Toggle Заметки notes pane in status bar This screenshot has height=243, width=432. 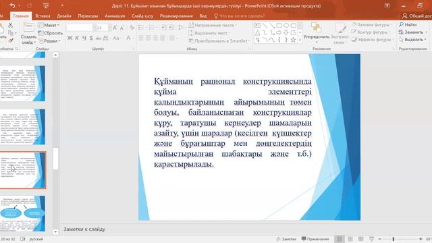[x=286, y=239]
